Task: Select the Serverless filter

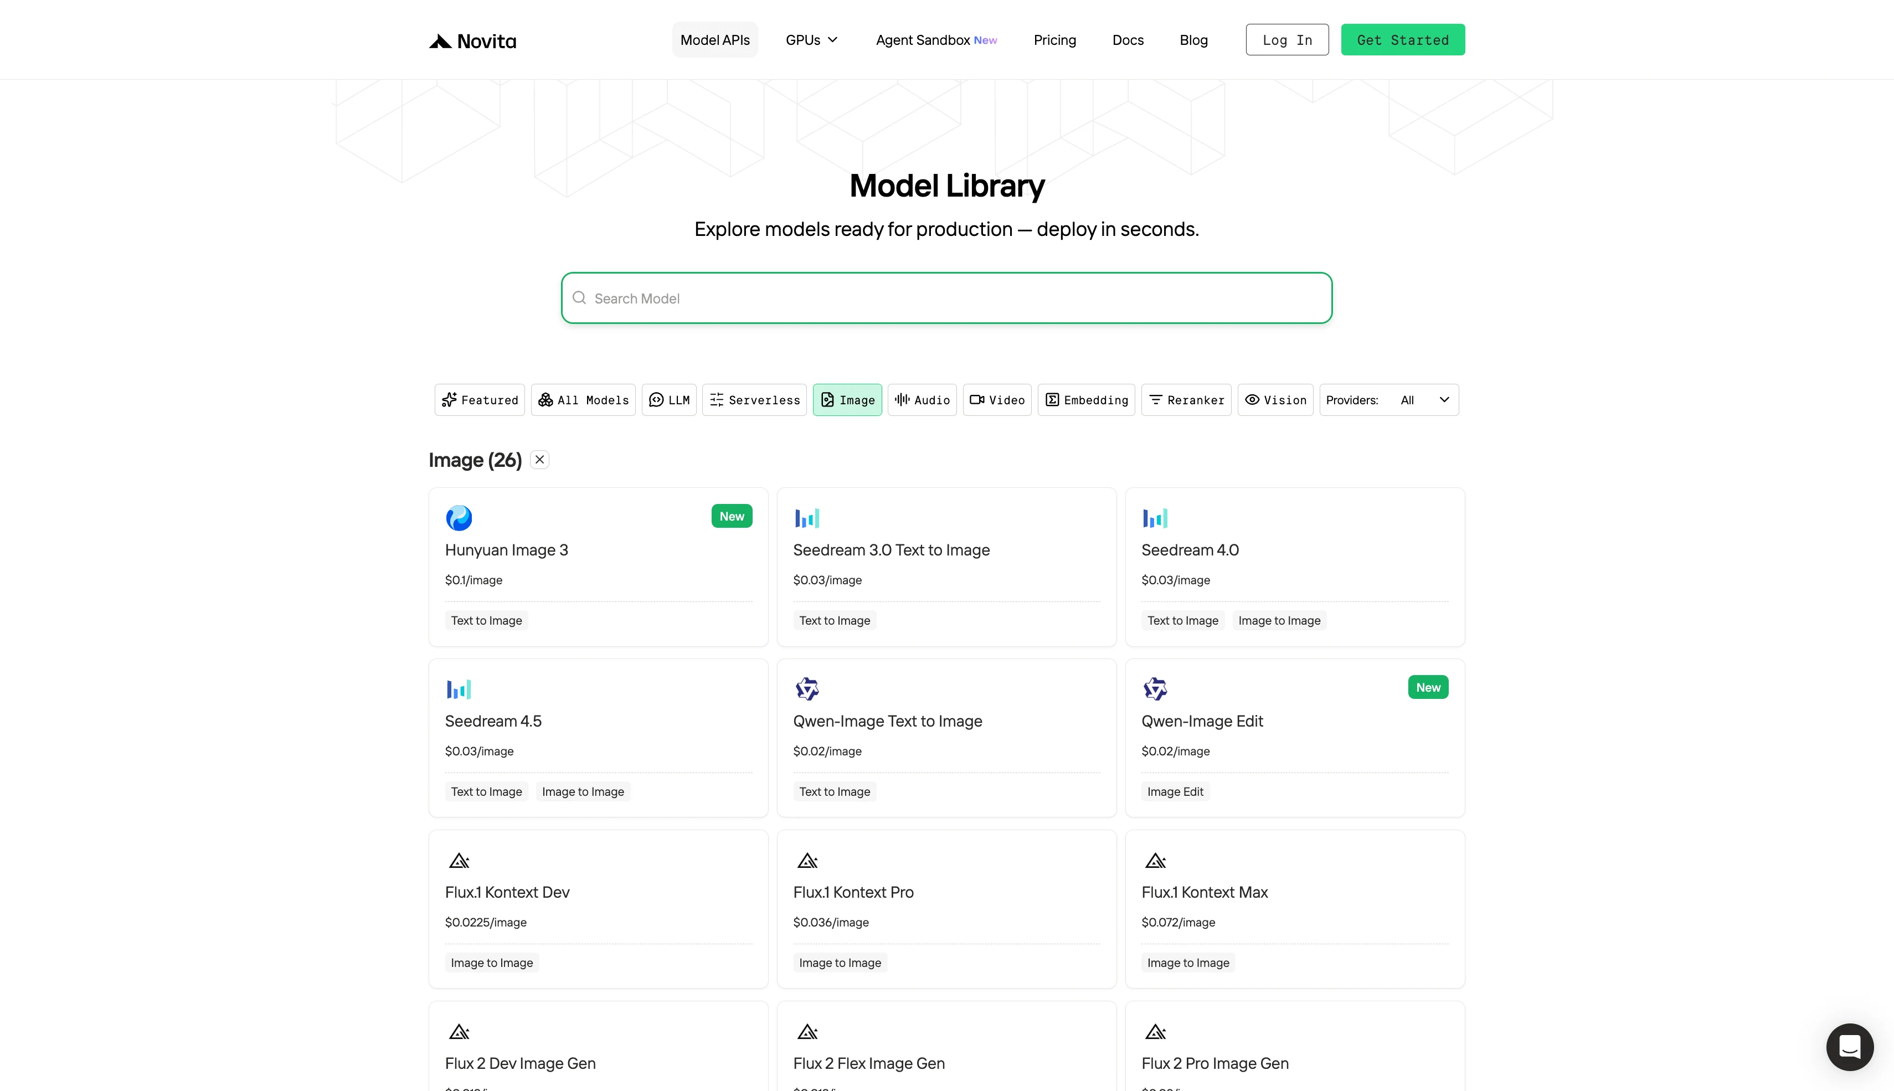Action: point(754,400)
